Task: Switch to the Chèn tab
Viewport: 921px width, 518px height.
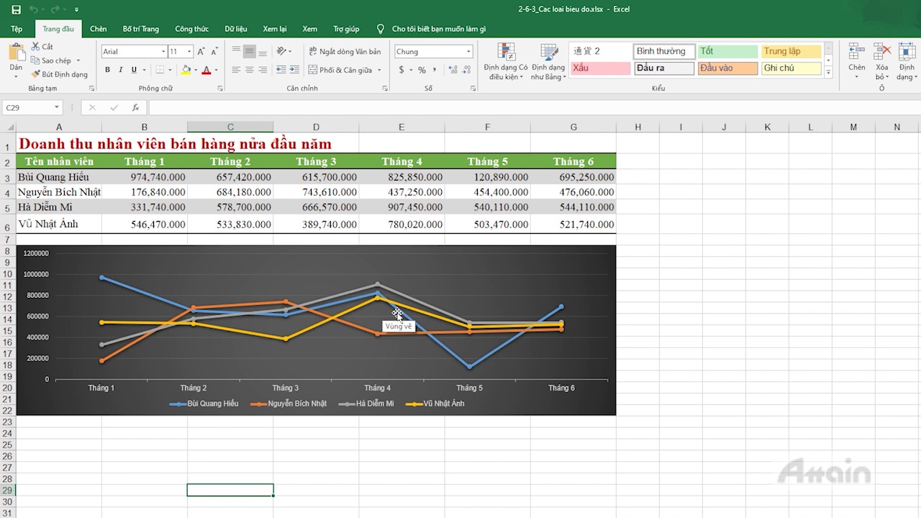Action: [x=99, y=29]
